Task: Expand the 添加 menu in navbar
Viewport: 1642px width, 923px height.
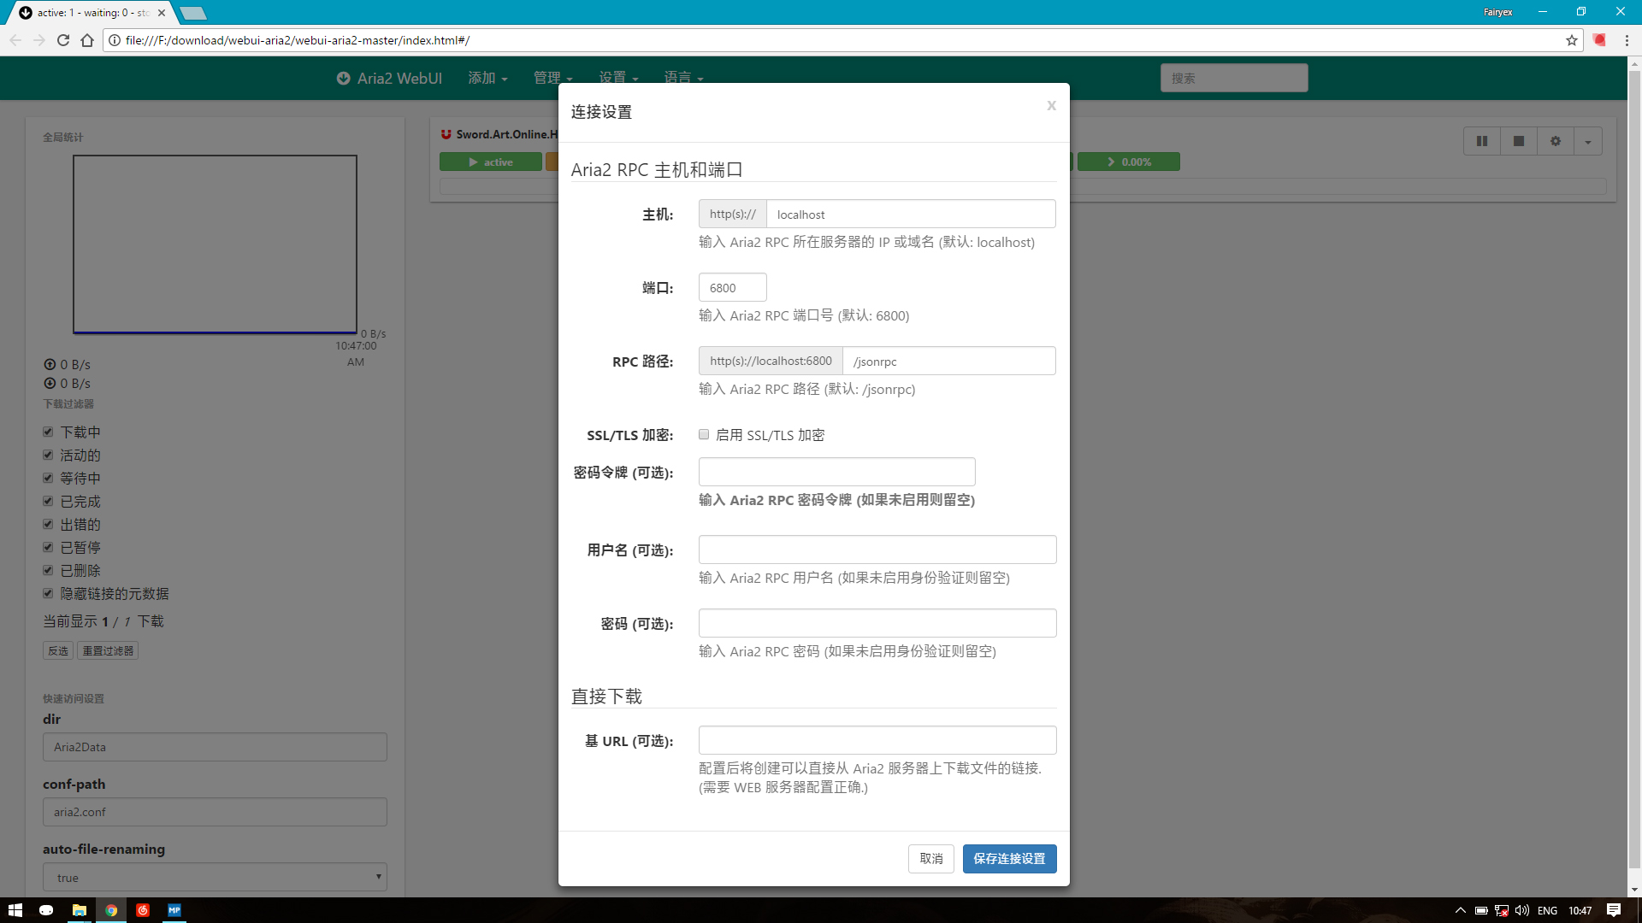Action: coord(487,78)
